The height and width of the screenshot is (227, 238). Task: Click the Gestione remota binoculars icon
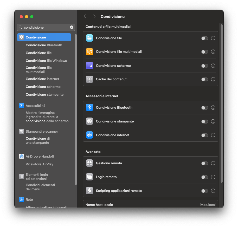coord(89,163)
